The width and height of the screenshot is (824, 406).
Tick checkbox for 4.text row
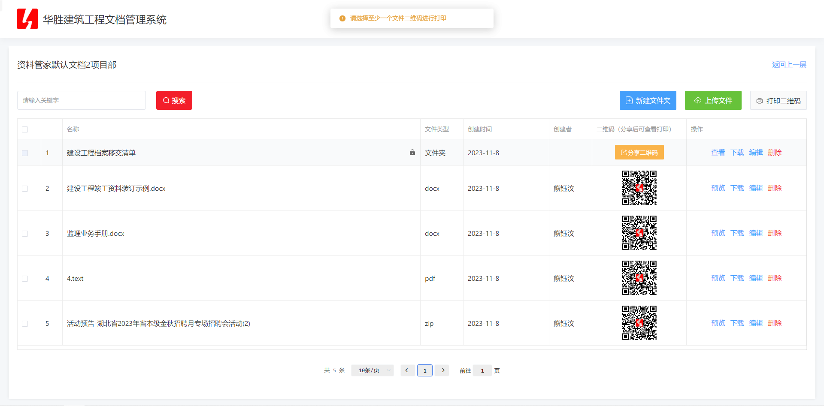(x=25, y=279)
